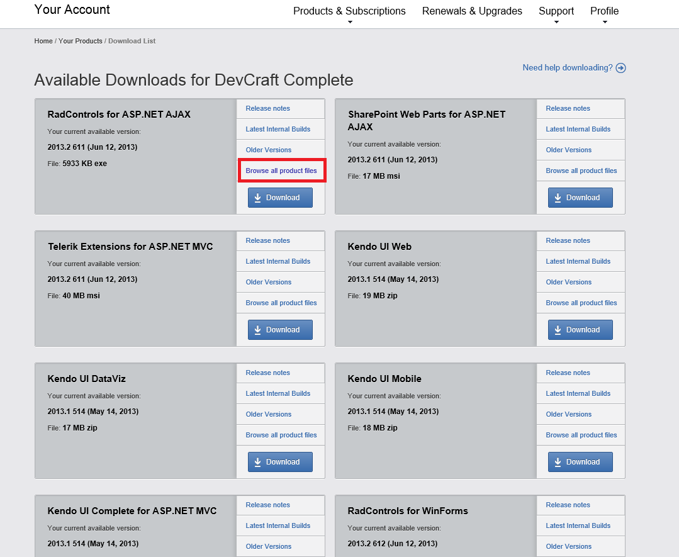
Task: View Older Versions of RadControls ASP.NET AJAX
Action: 269,150
